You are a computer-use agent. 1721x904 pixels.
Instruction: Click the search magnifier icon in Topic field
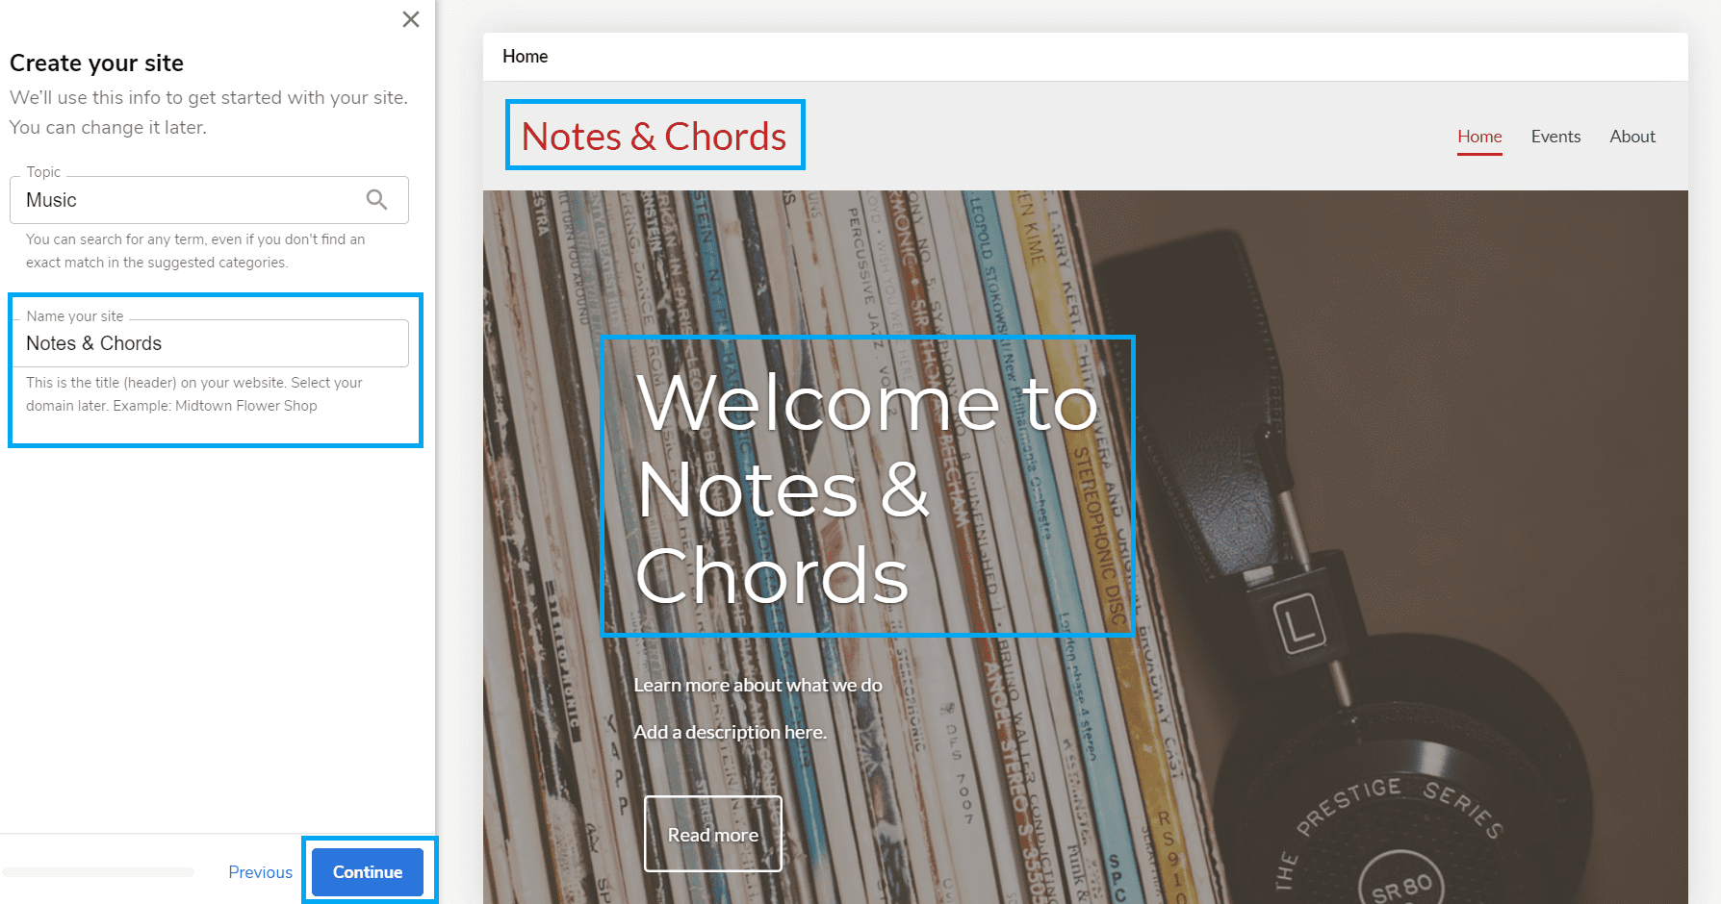click(377, 199)
